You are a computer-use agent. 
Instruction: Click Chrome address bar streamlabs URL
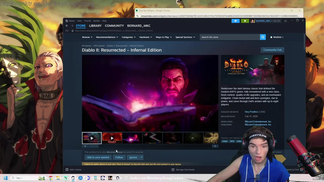tap(220, 16)
